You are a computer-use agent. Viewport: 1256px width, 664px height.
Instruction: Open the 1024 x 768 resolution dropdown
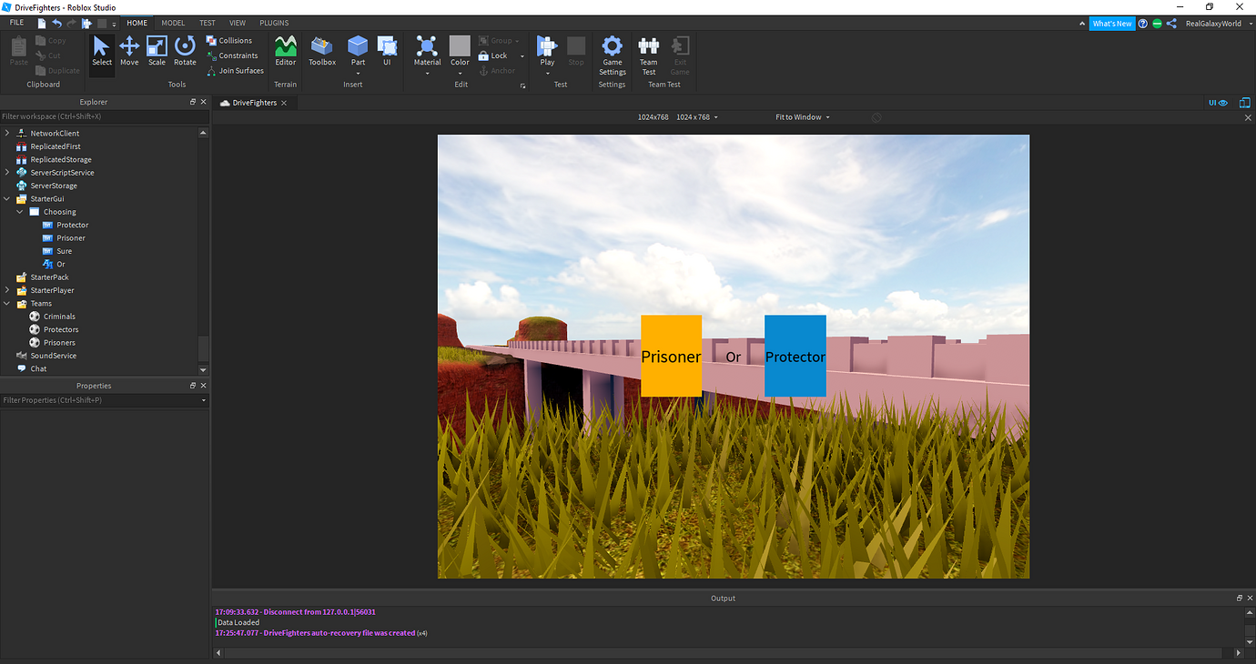click(696, 116)
